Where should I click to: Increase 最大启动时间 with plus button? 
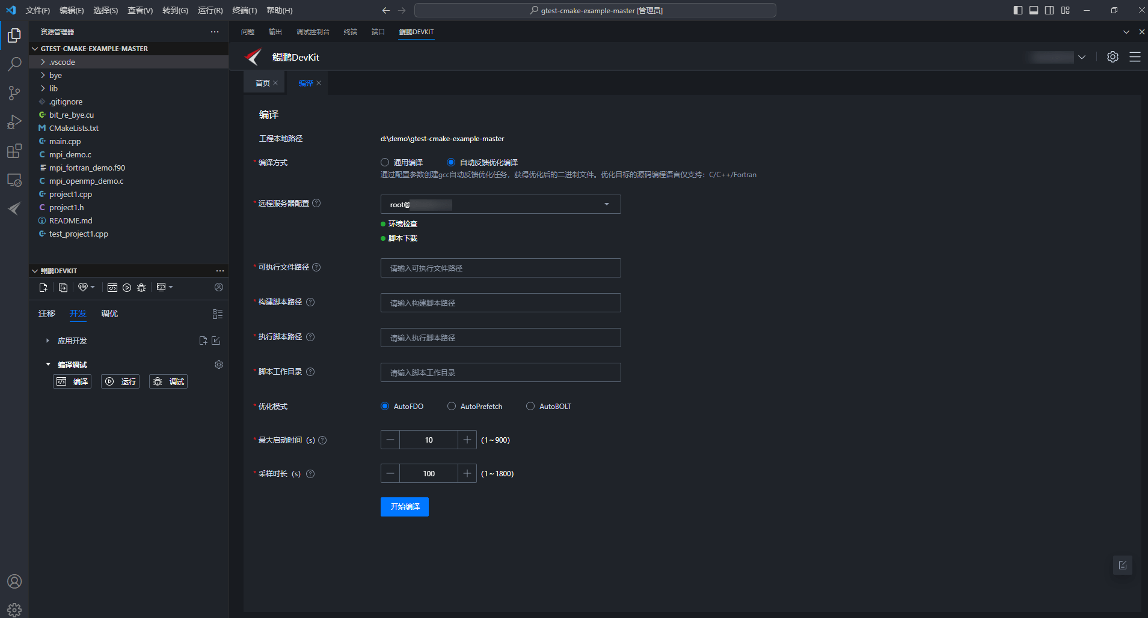pyautogui.click(x=467, y=440)
